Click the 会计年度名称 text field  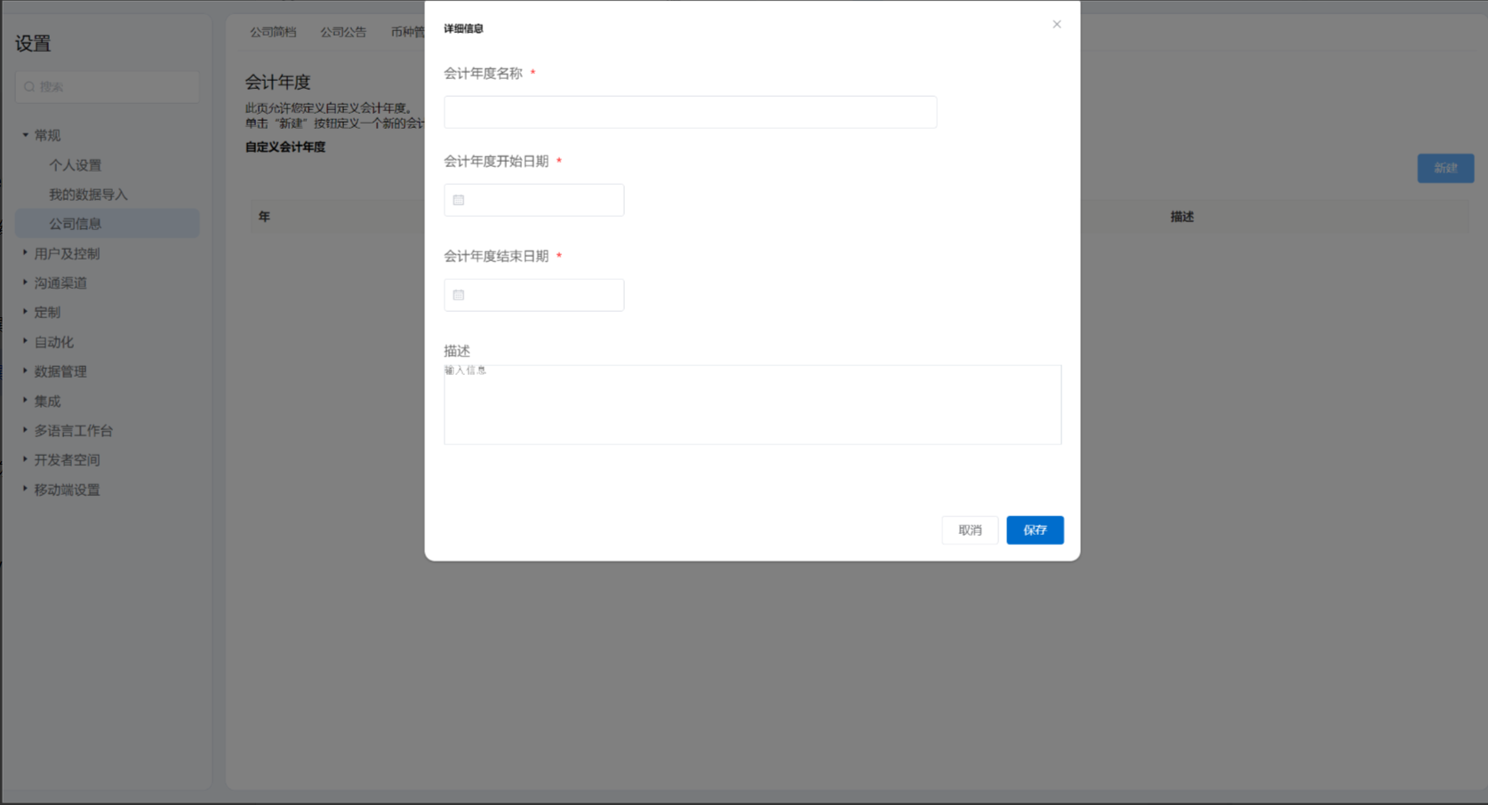(690, 112)
